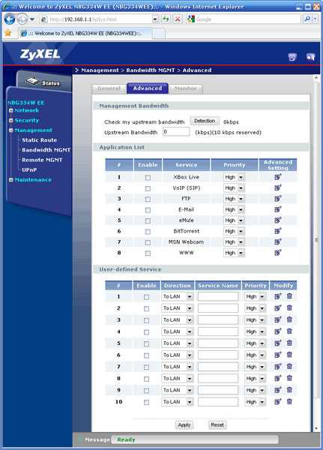Click the Apply button
Viewport: 323px width, 450px height.
184,425
